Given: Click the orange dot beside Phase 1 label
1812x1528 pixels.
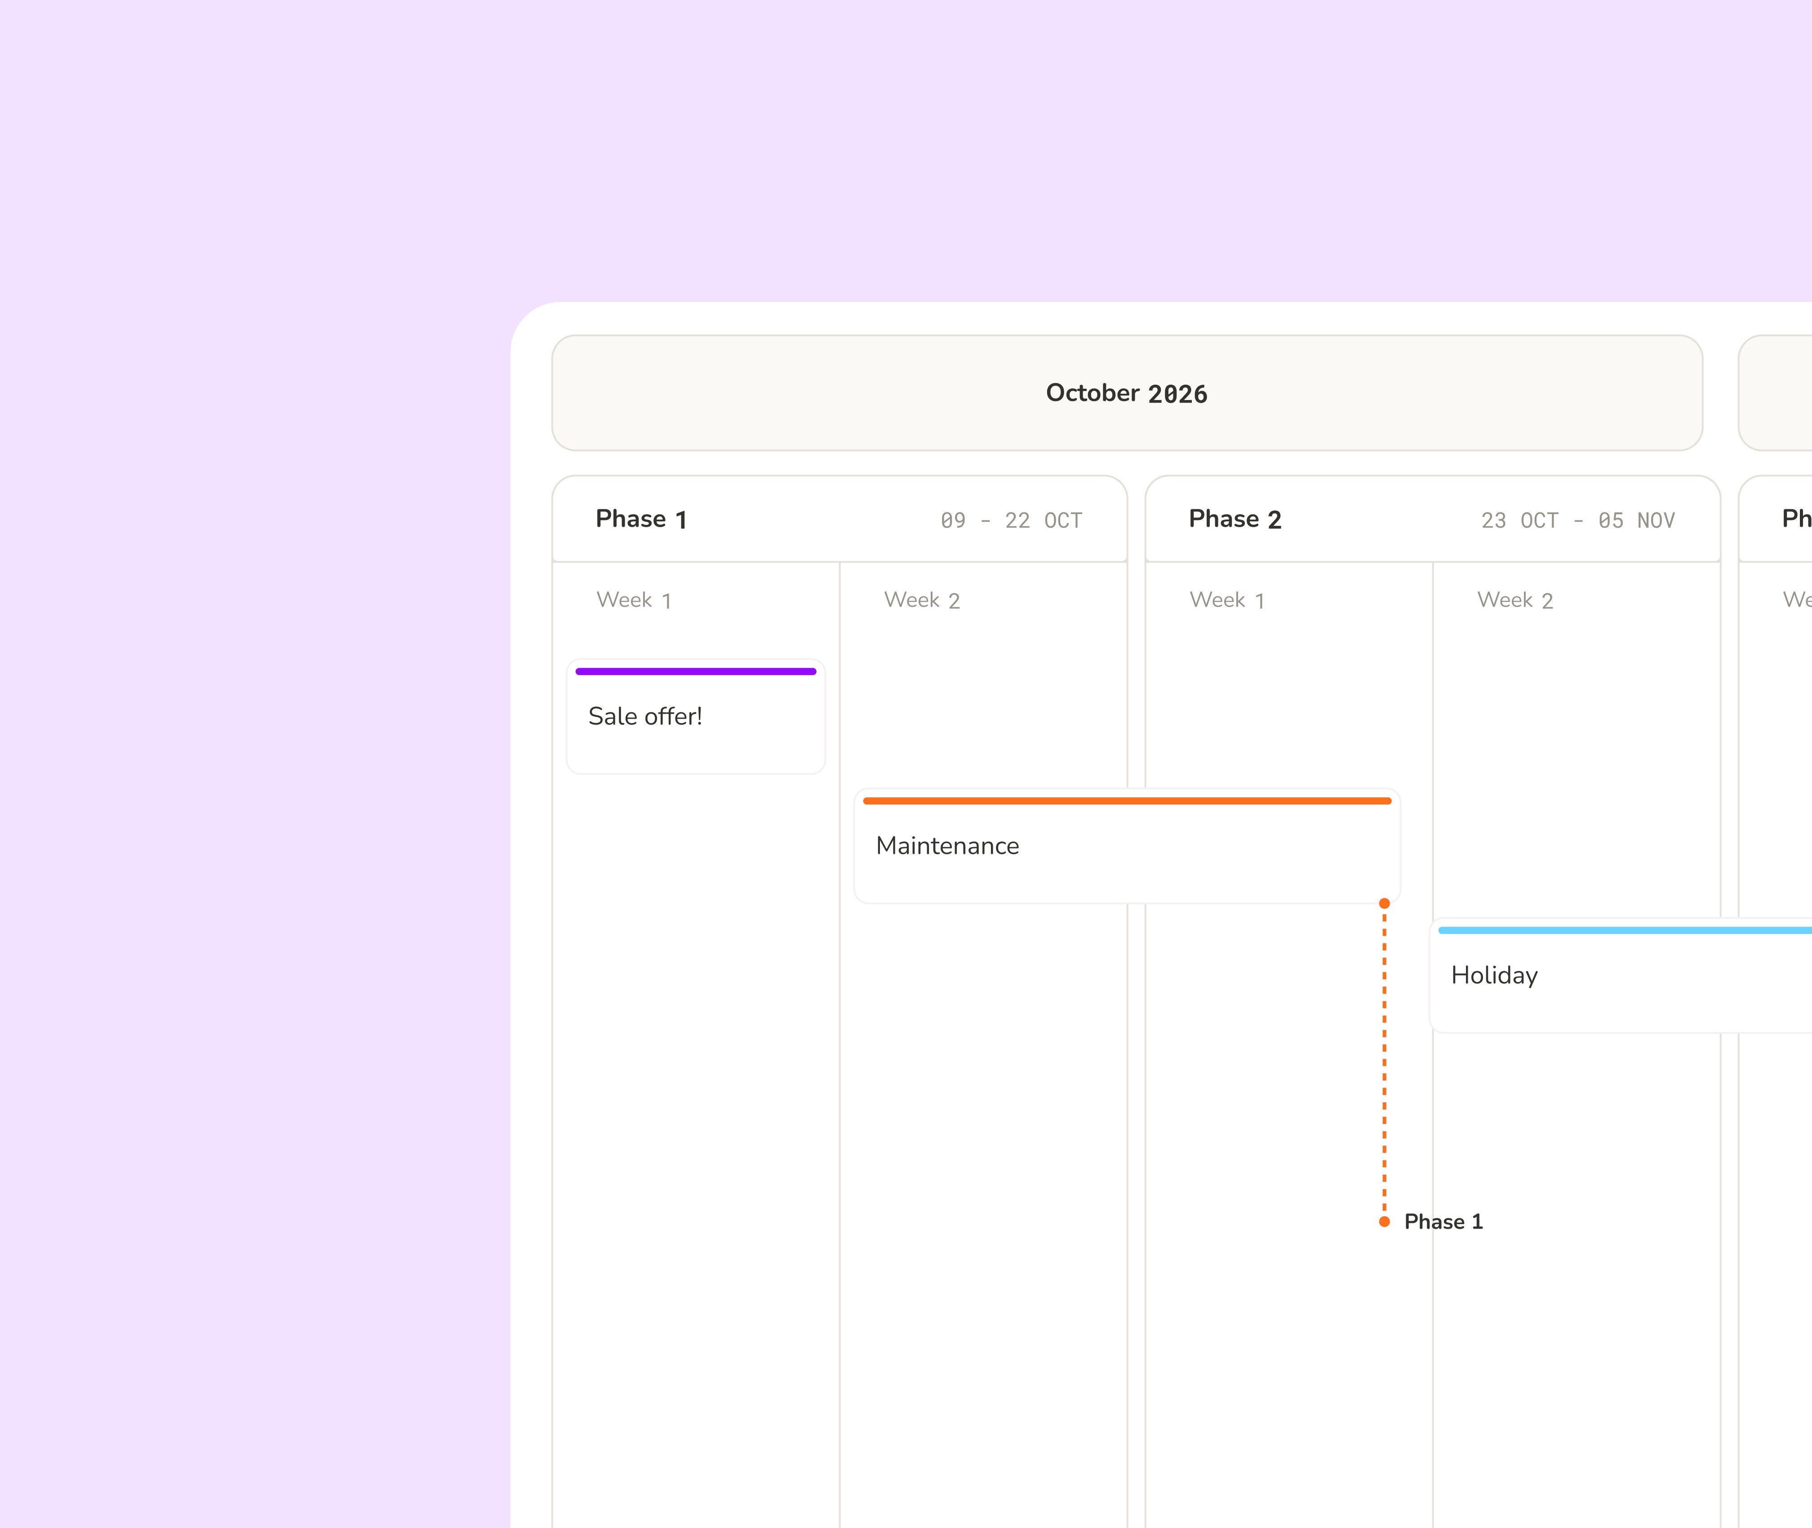Looking at the screenshot, I should 1384,1222.
